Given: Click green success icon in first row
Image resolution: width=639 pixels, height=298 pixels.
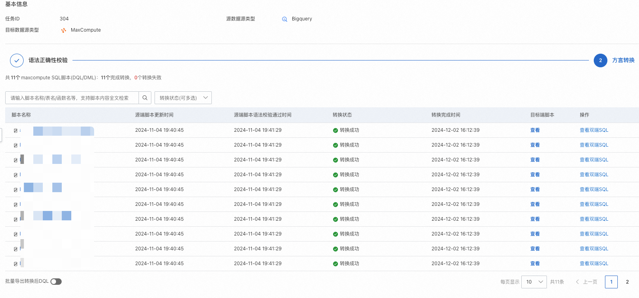Looking at the screenshot, I should tap(336, 131).
